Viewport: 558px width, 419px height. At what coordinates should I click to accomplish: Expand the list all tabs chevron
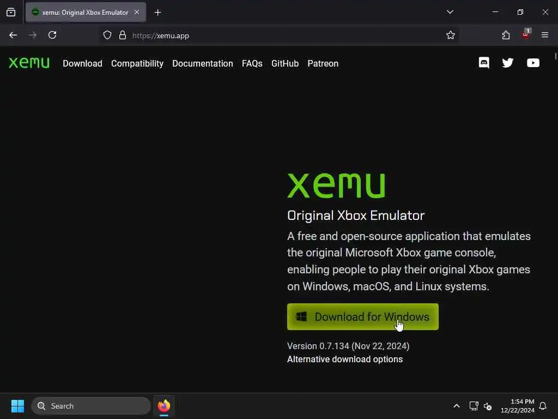(x=450, y=12)
